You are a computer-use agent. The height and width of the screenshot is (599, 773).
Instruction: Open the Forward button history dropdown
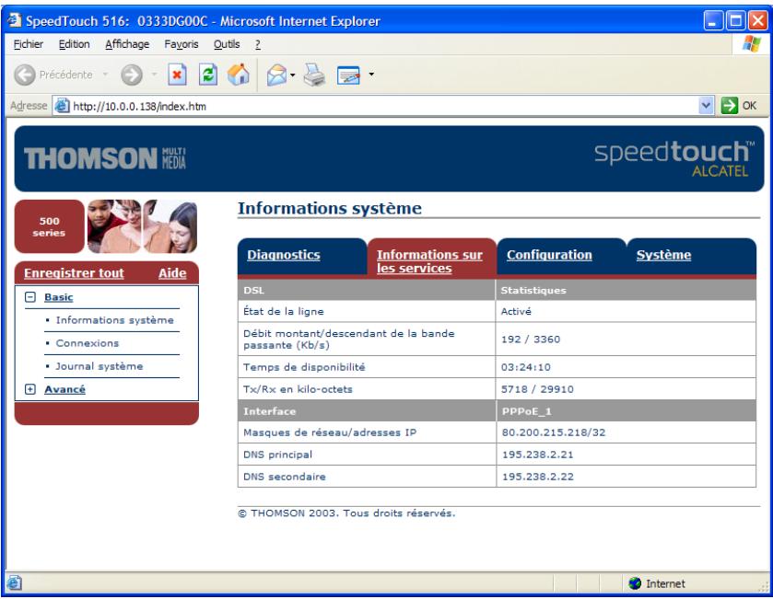point(154,75)
